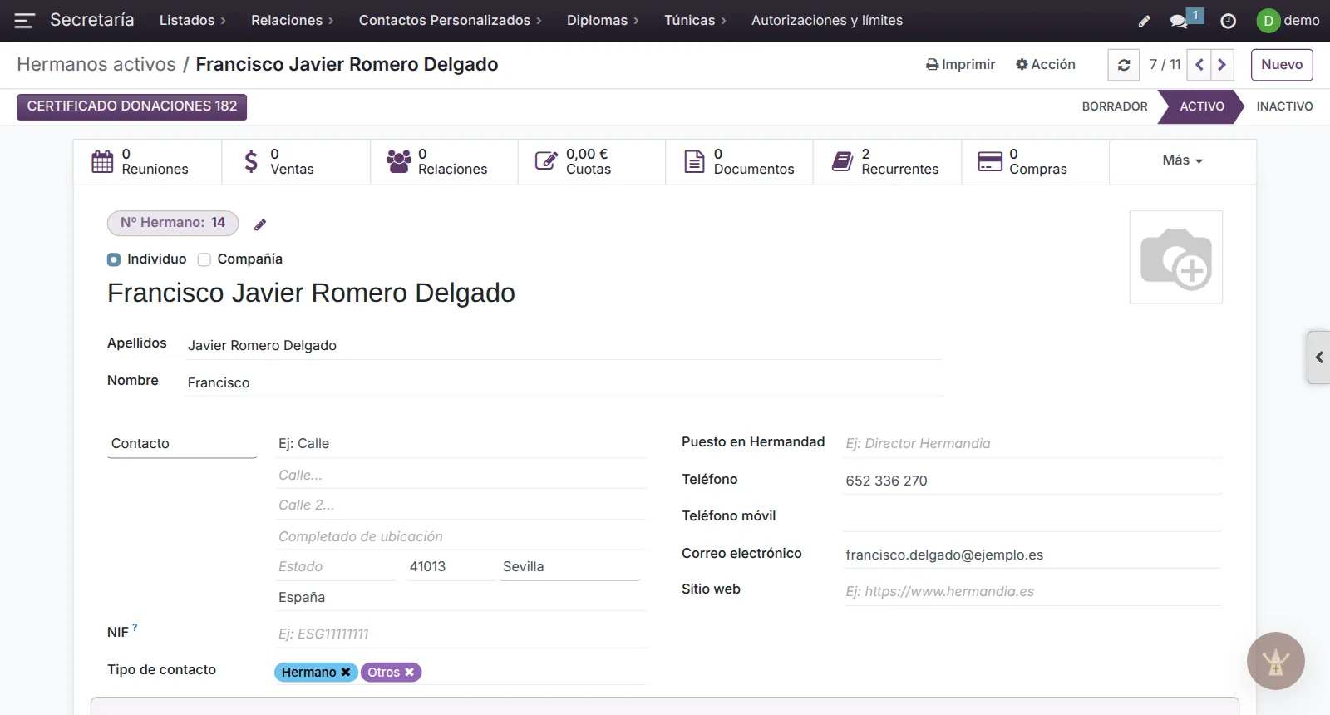Open Cuotas stat button
This screenshot has height=715, width=1330.
tap(592, 161)
